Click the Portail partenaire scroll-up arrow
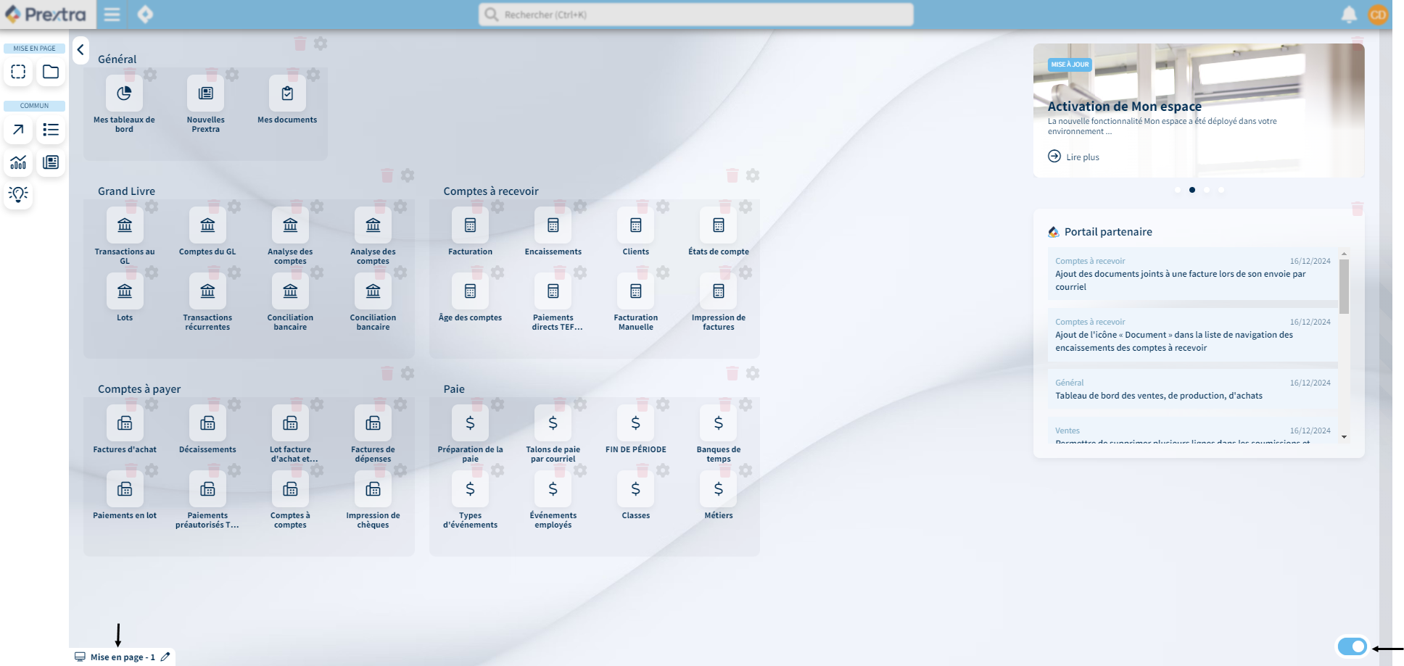Screen dimensions: 1404x666 click(x=1344, y=254)
